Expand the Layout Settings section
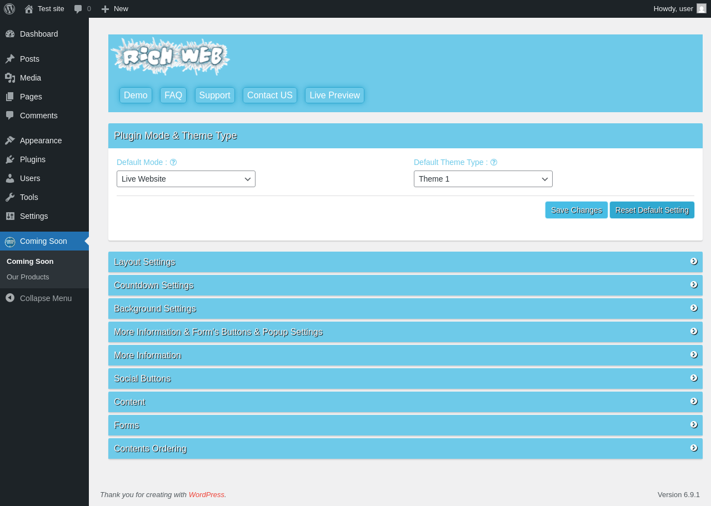Screen dimensions: 711x506 click(x=405, y=262)
